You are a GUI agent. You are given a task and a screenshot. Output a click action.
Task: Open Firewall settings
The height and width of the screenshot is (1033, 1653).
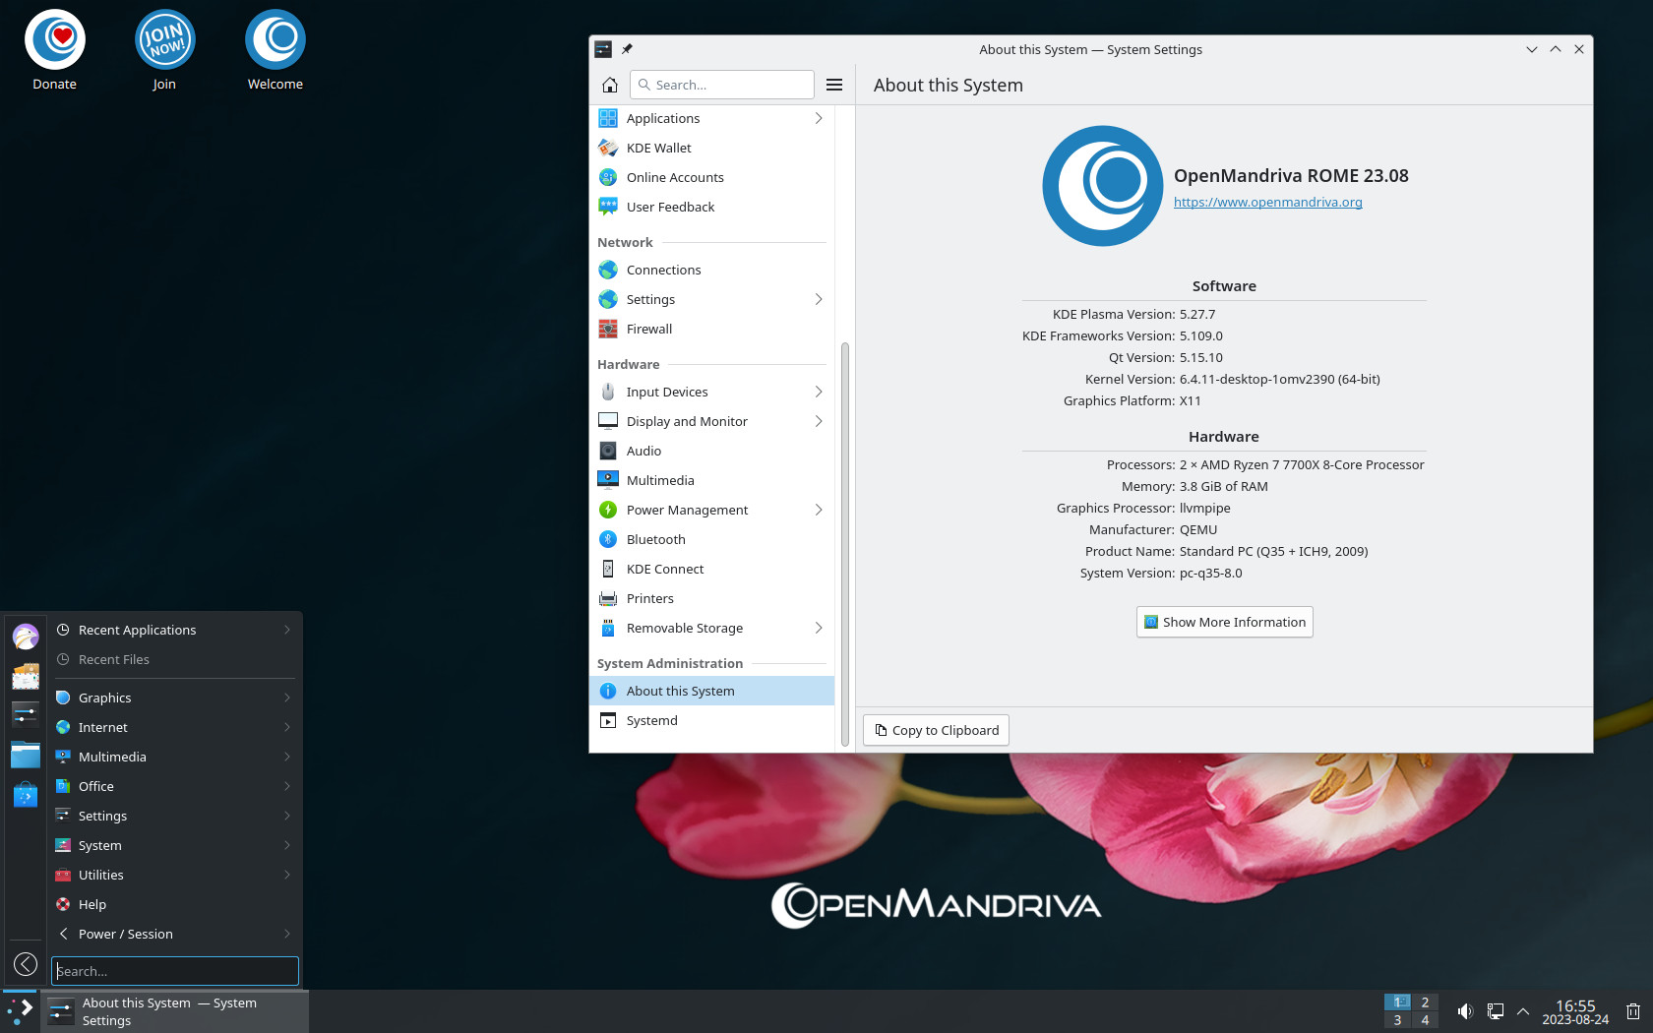[x=711, y=329]
